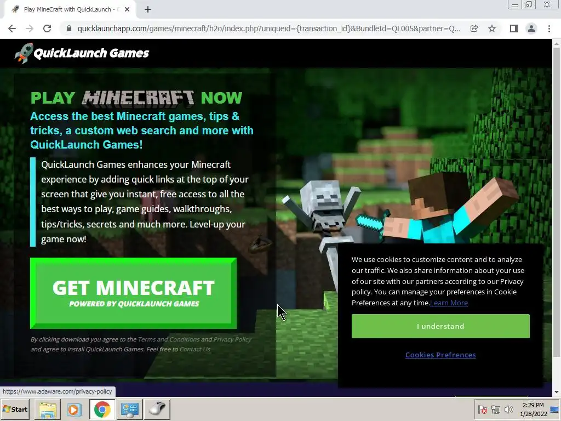The width and height of the screenshot is (561, 421).
Task: Open a new browser tab
Action: click(x=148, y=10)
